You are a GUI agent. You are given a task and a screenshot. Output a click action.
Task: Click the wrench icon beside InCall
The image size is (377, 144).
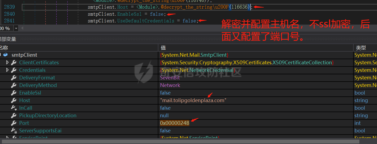click(14, 108)
